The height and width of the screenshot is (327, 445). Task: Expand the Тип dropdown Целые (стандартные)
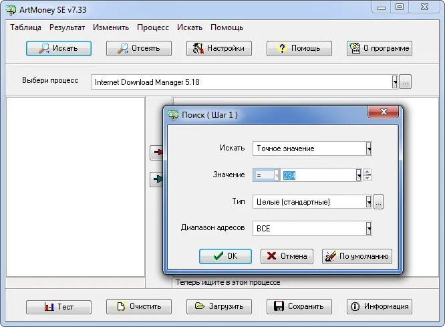368,202
